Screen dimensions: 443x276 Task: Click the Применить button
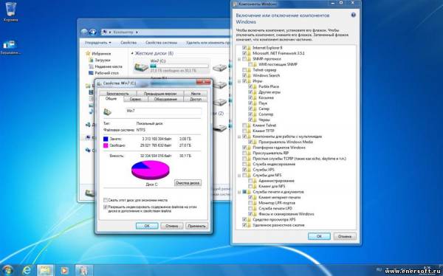pos(196,226)
